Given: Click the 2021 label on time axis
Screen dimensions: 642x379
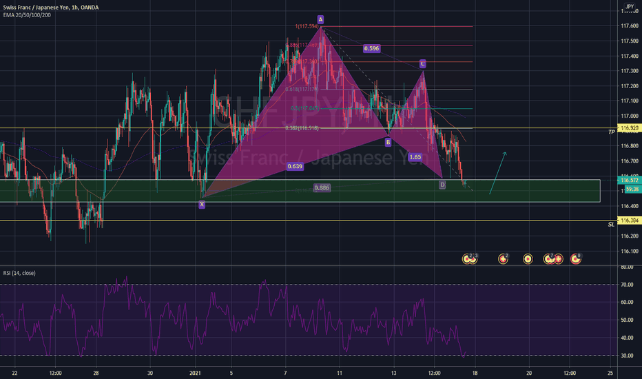Looking at the screenshot, I should pyautogui.click(x=196, y=373).
